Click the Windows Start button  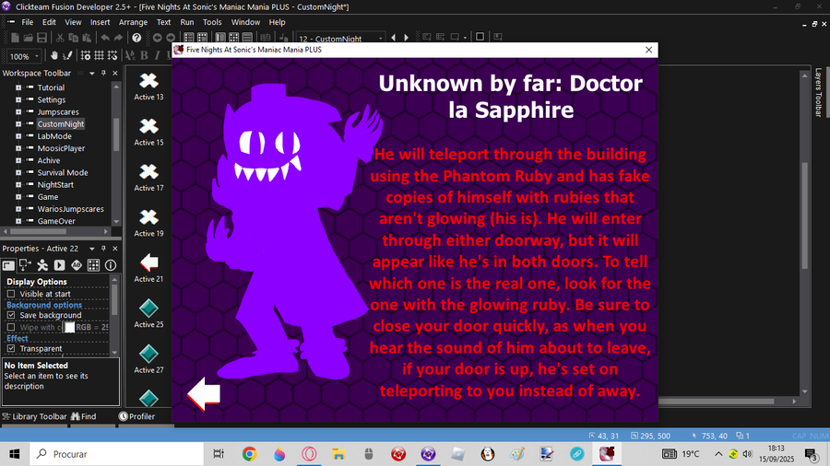(14, 454)
